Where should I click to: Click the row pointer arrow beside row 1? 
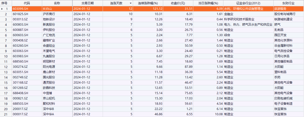pyautogui.click(x=2, y=9)
